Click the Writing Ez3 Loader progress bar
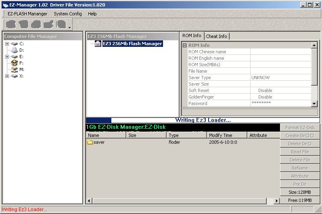322x214 pixels. 203,120
